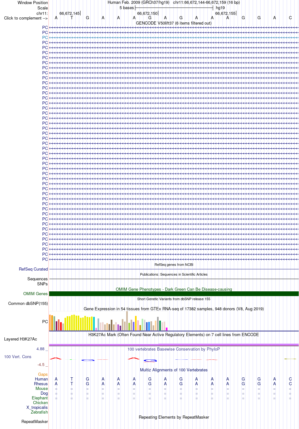Click 'Multiz Alignments of 100 Vertebrates' title
This screenshot has width=299, height=429.
174,370
